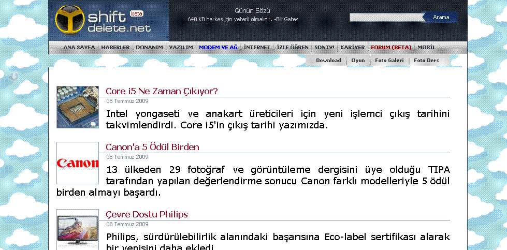Open article Çevre Dostu Philips

(147, 214)
